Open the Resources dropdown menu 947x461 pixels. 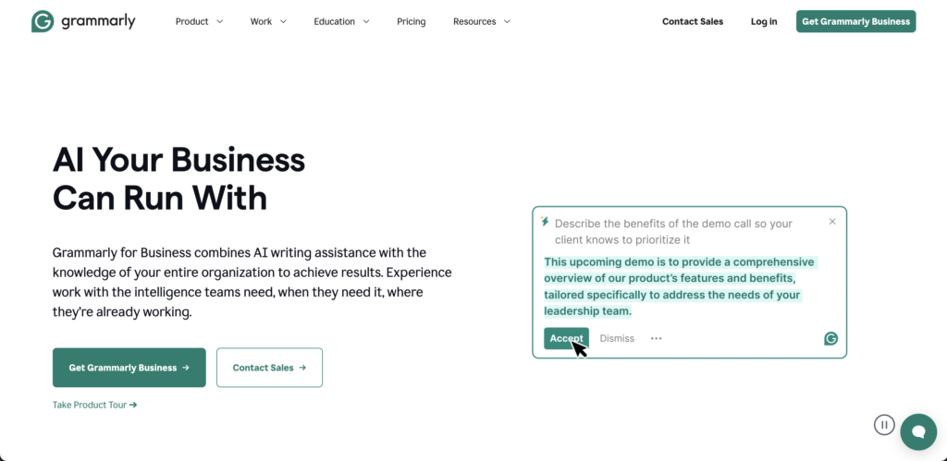(x=481, y=21)
